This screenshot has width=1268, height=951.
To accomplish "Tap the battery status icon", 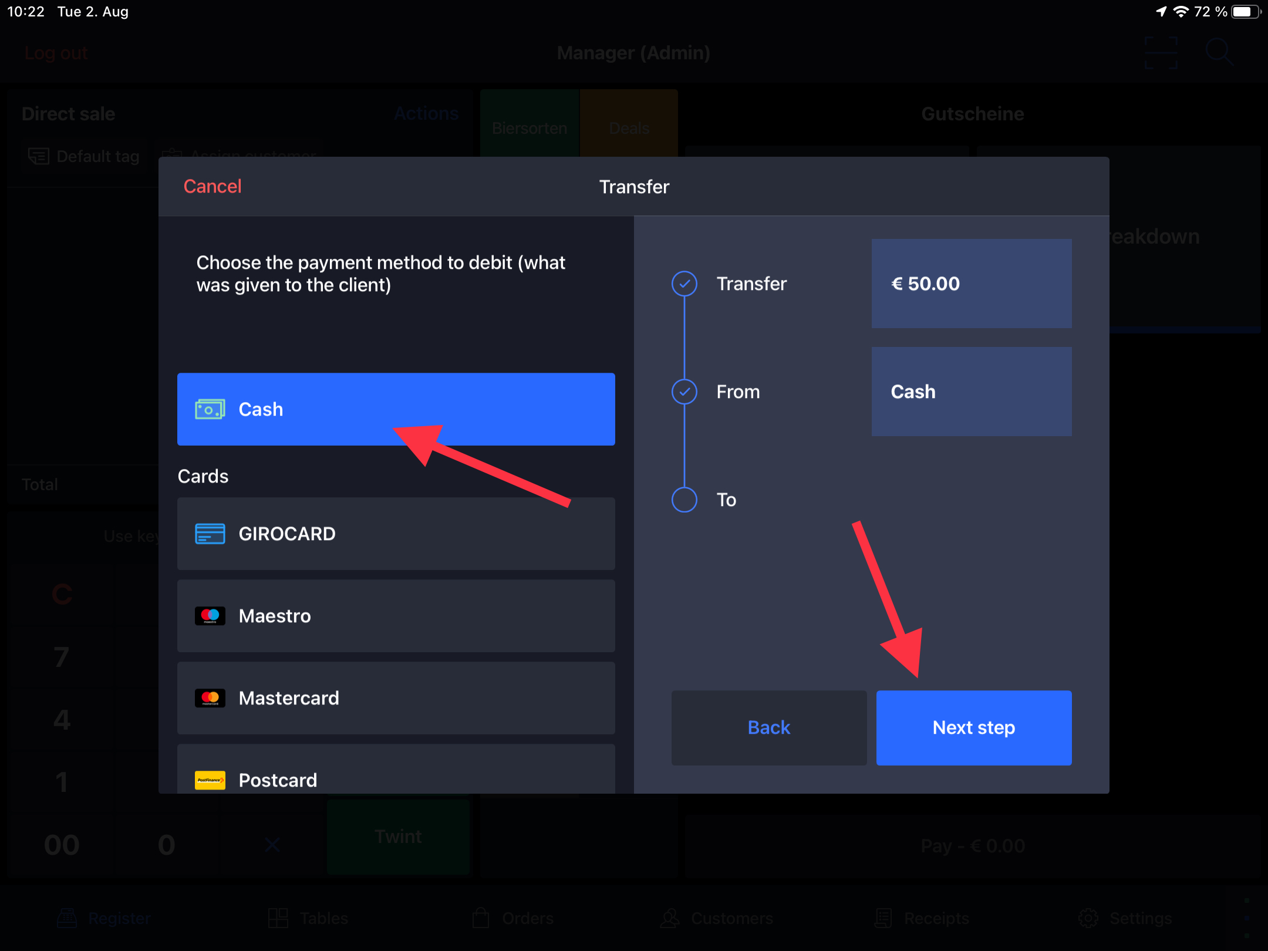I will tap(1245, 12).
